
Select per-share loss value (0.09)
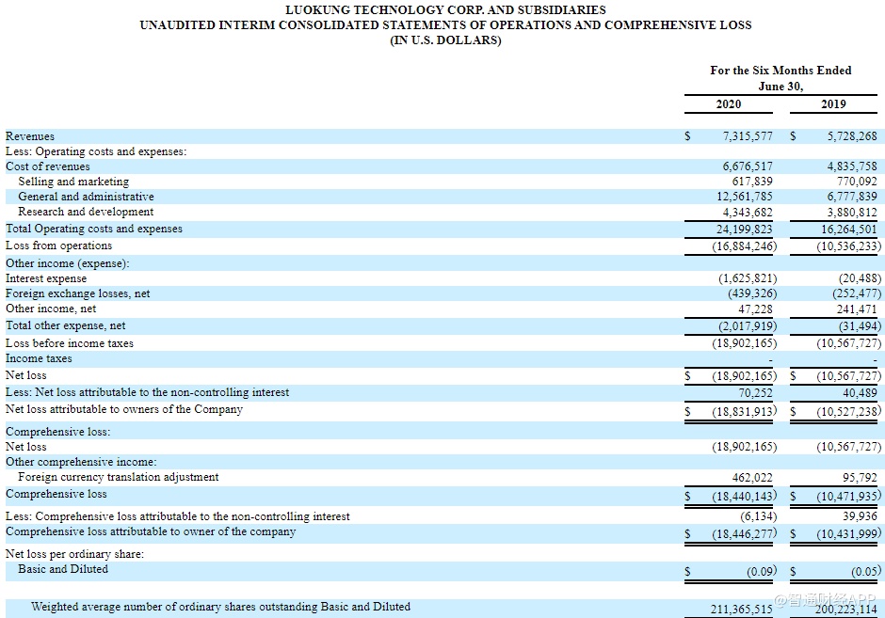762,572
